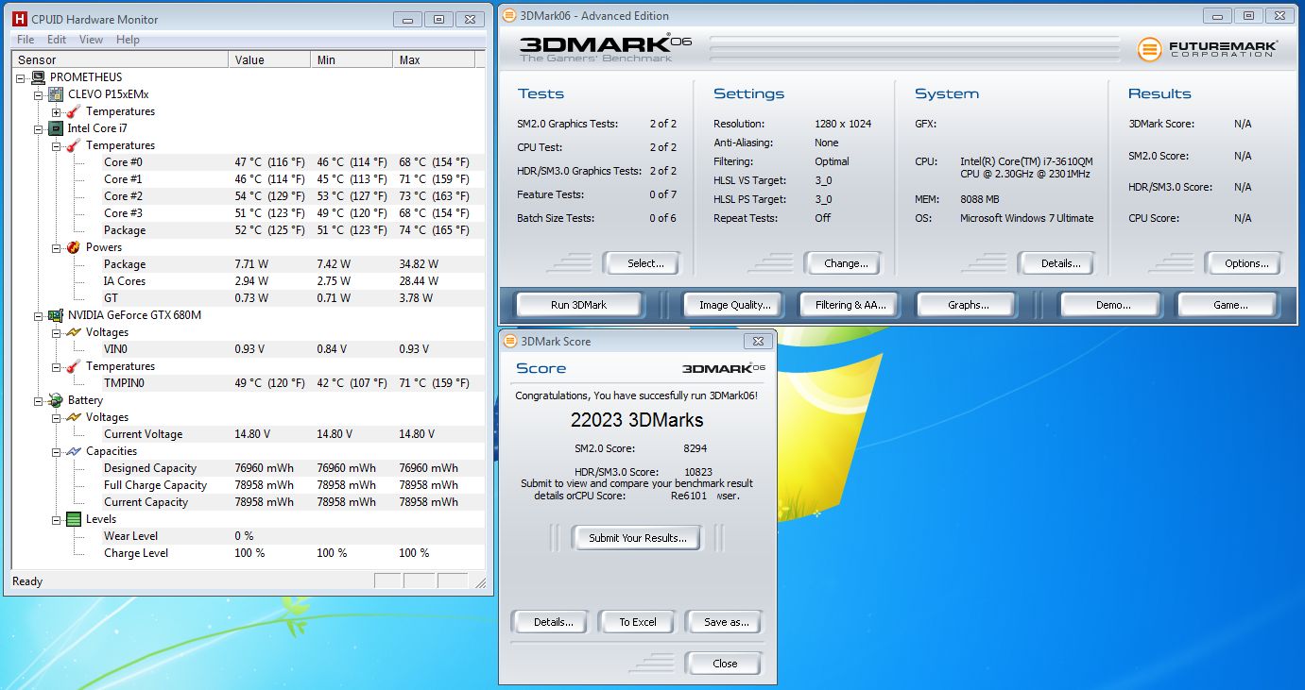Image resolution: width=1305 pixels, height=690 pixels.
Task: Click thermometer icon under NVIDIA GeForce
Action: click(x=74, y=366)
